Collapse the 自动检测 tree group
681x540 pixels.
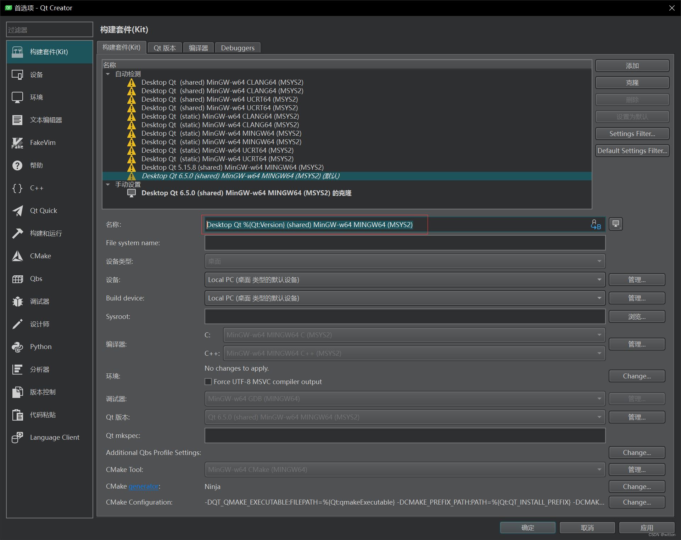pos(108,74)
